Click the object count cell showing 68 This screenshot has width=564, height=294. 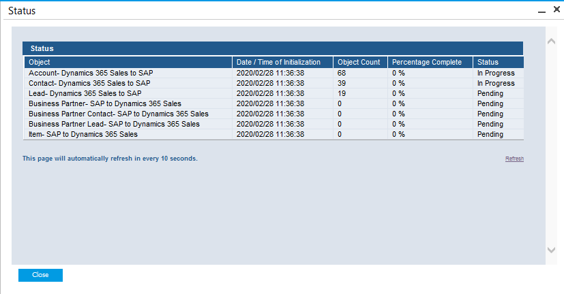pos(342,73)
